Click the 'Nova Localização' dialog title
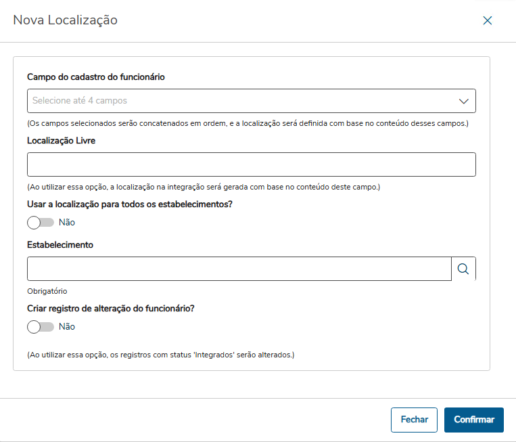The width and height of the screenshot is (516, 442). [66, 20]
